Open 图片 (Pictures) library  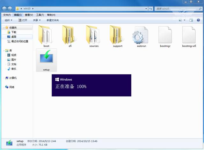[x=12, y=60]
